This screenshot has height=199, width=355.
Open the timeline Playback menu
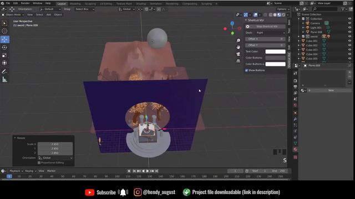pos(16,171)
